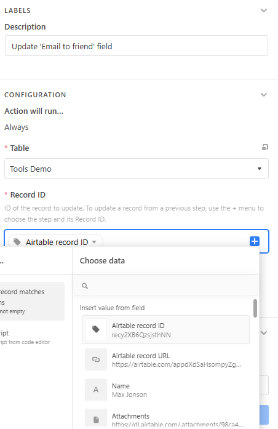Open the Tools Demo table dropdown
This screenshot has height=429, width=278.
pyautogui.click(x=137, y=169)
